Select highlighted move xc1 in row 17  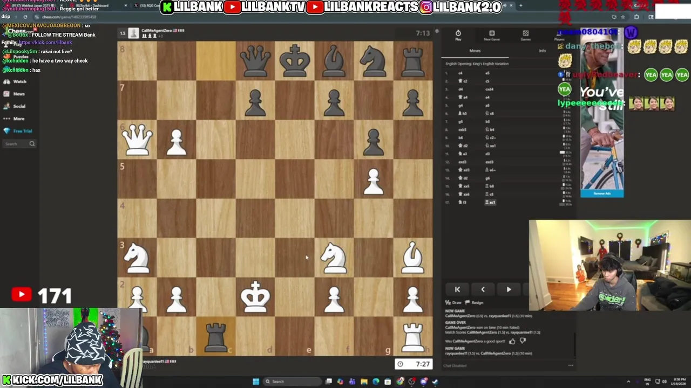pyautogui.click(x=490, y=202)
